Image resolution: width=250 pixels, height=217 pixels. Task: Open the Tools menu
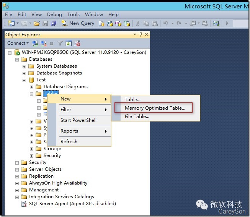tap(74, 15)
